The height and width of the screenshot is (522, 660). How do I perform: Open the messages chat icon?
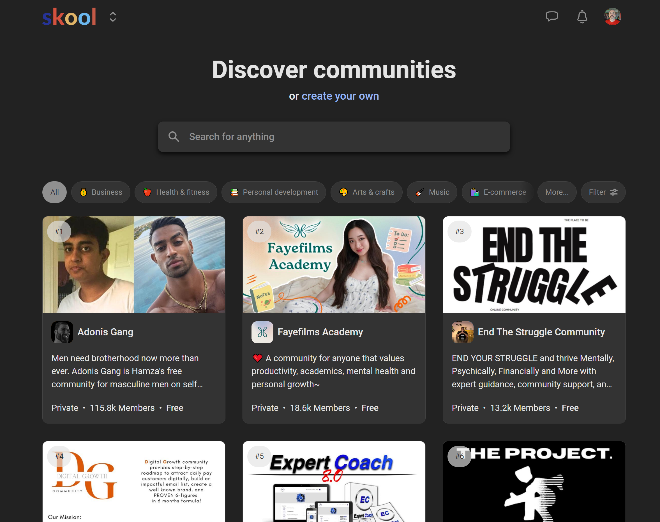coord(552,17)
